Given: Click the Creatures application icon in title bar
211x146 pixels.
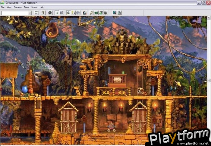Looking at the screenshot, I should 2,2.
